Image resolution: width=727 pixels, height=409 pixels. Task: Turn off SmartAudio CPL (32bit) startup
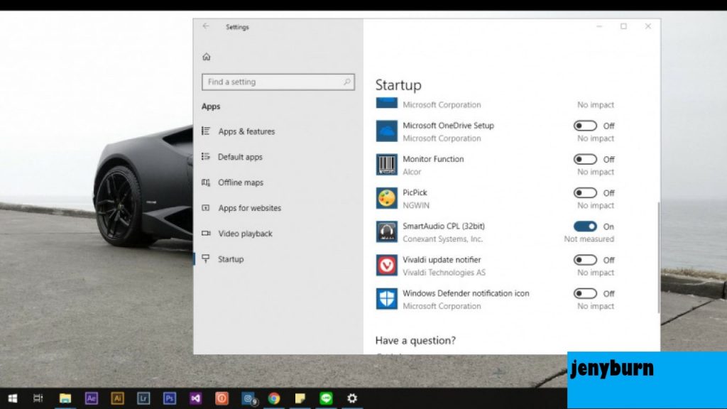point(585,227)
